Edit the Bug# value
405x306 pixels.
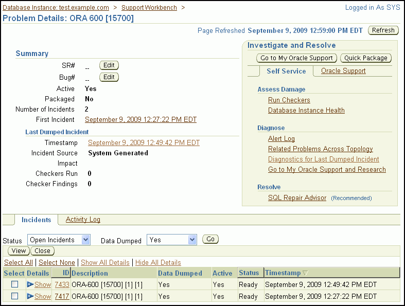tap(109, 77)
